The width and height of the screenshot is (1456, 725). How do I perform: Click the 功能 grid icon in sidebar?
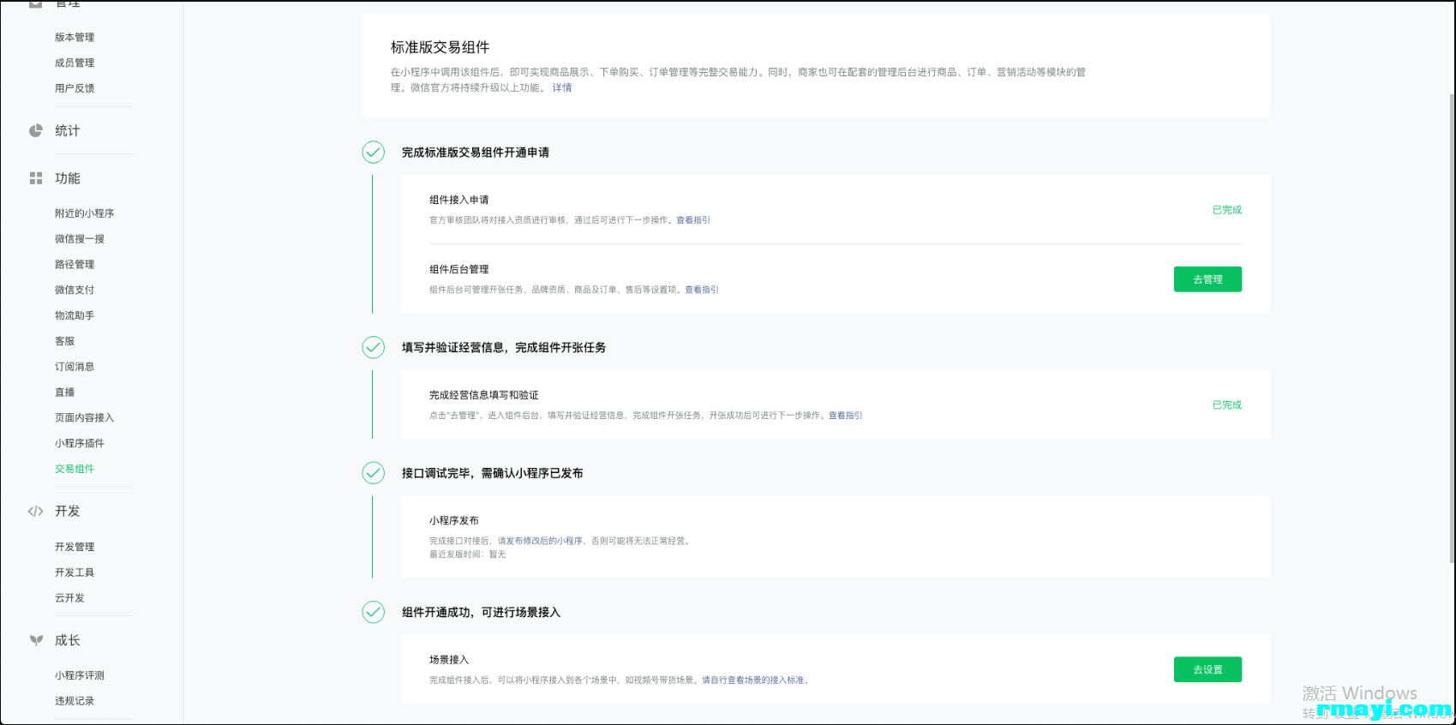[35, 178]
